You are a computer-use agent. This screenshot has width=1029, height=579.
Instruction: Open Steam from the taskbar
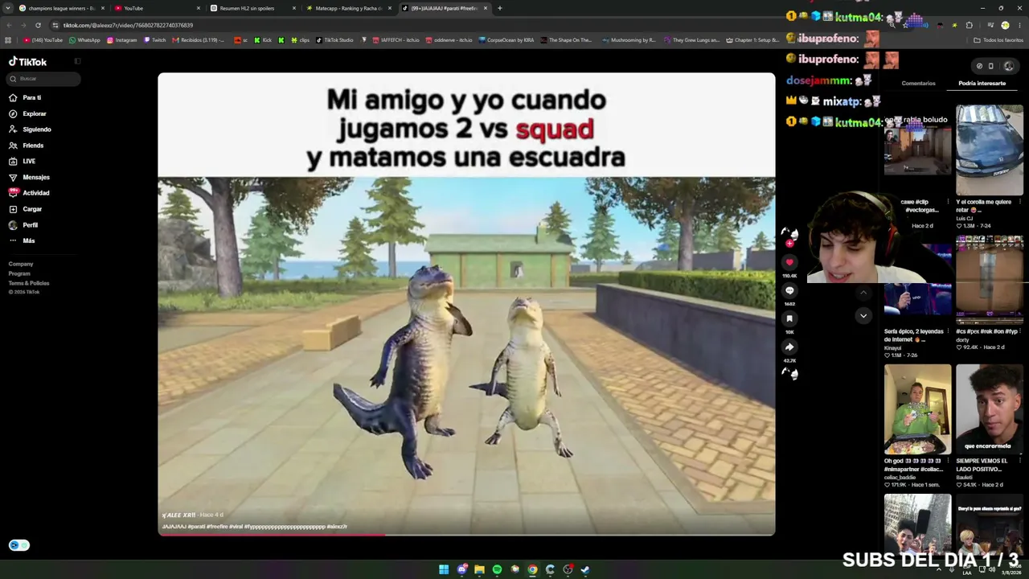pyautogui.click(x=585, y=569)
